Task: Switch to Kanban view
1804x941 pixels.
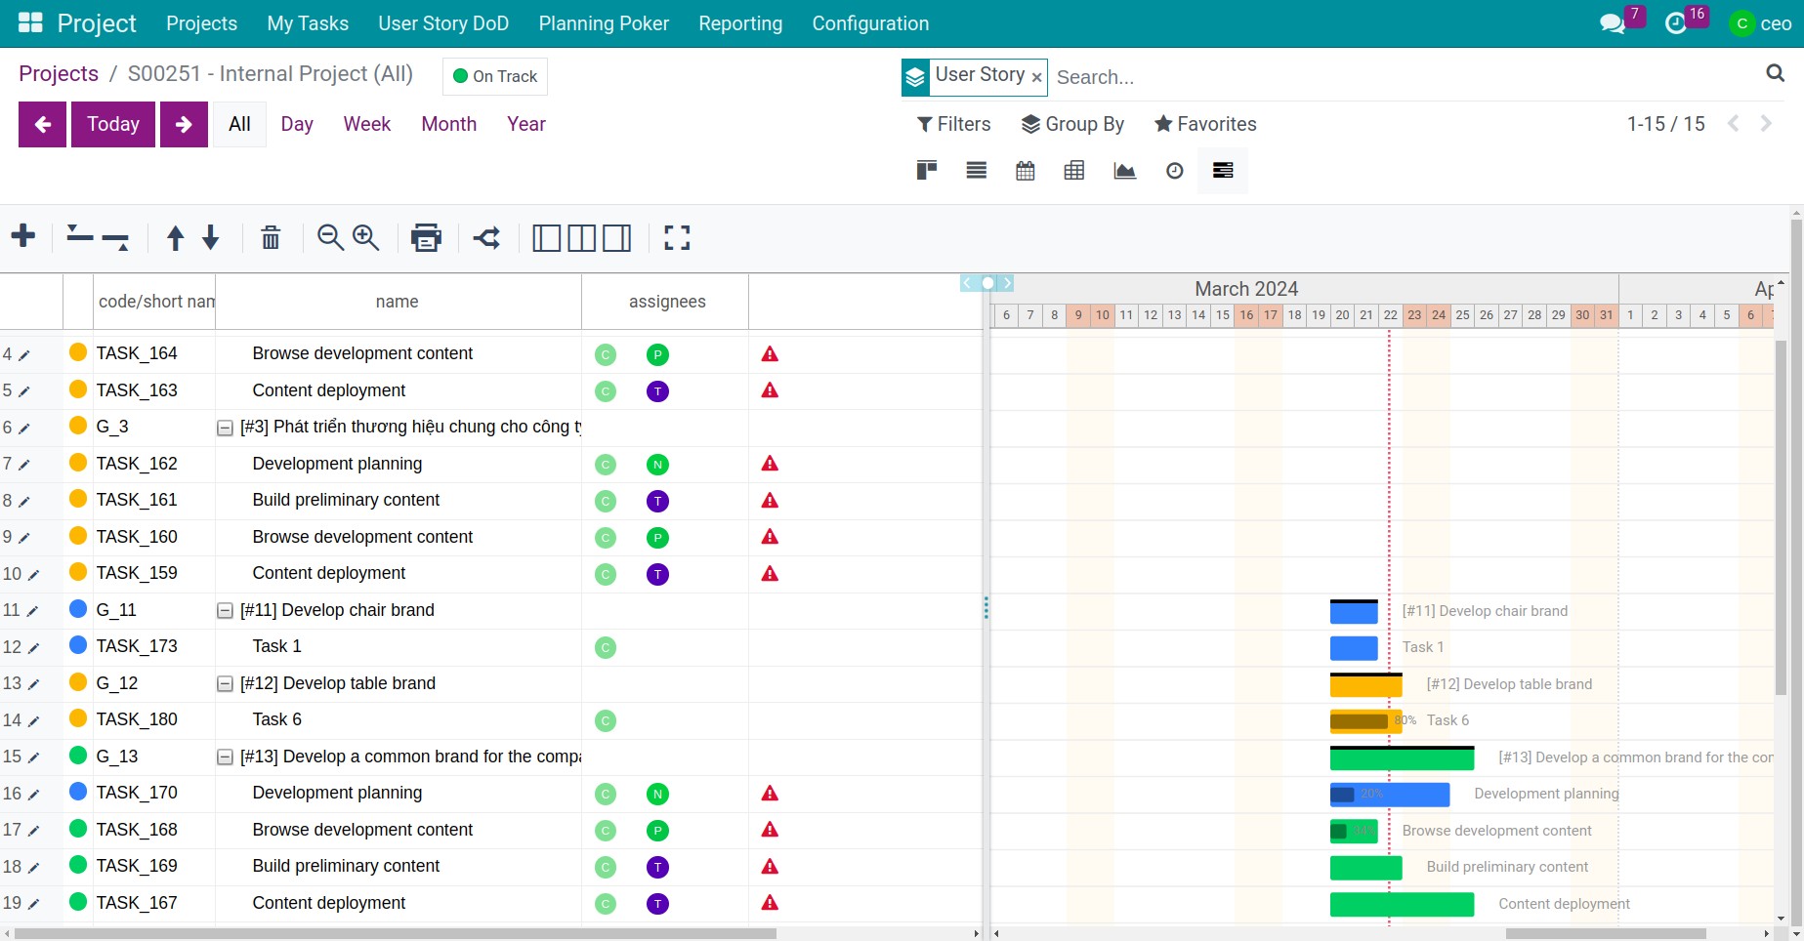Action: pos(927,171)
